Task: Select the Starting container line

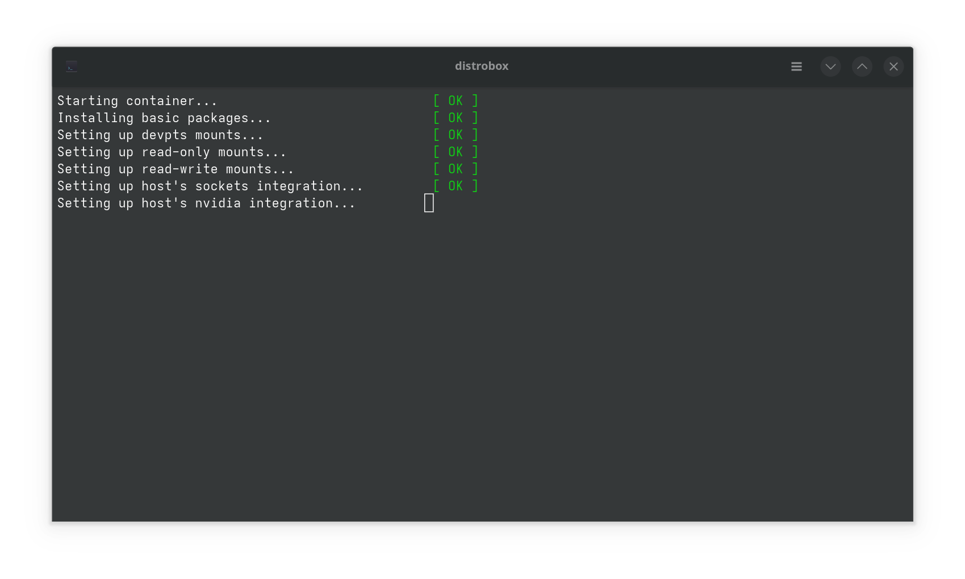Action: click(x=137, y=101)
